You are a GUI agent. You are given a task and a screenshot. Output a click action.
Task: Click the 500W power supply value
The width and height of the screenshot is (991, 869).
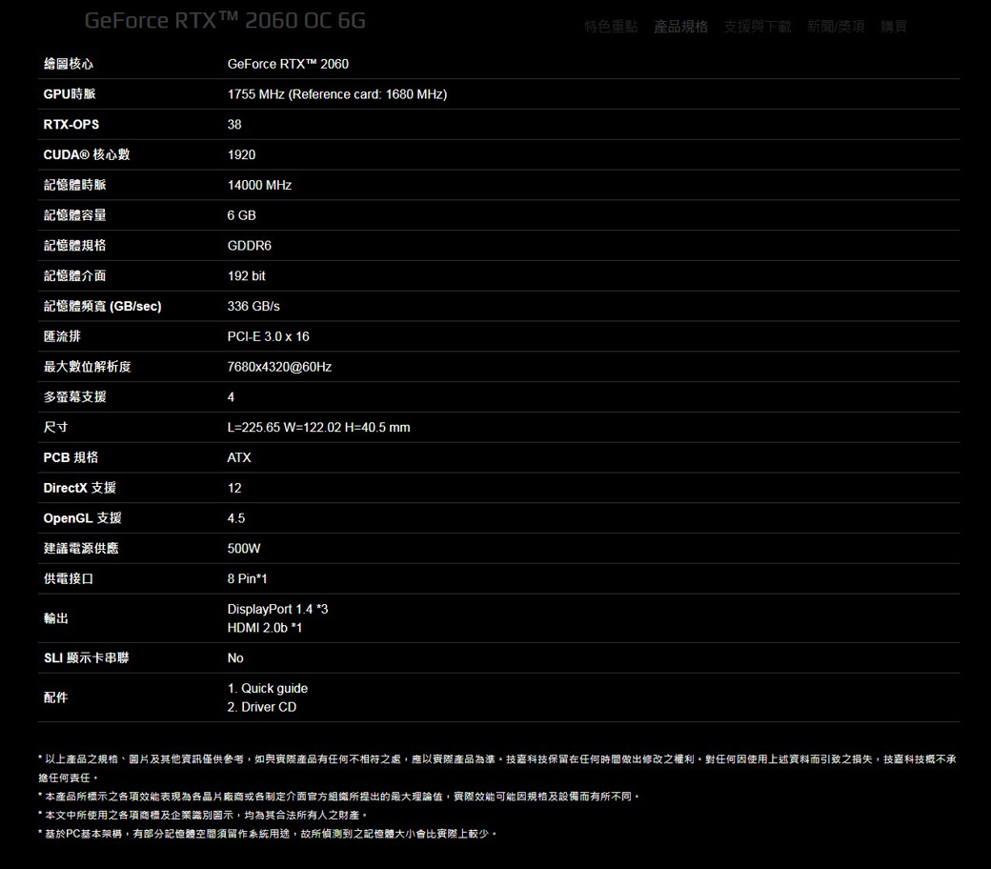tap(244, 548)
